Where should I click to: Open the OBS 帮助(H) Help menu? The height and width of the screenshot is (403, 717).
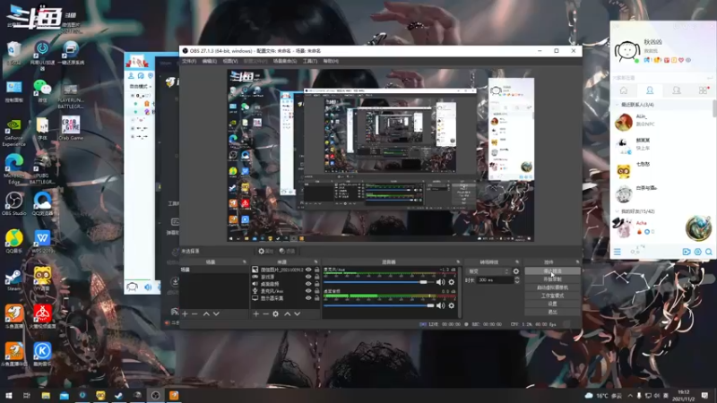pos(331,61)
